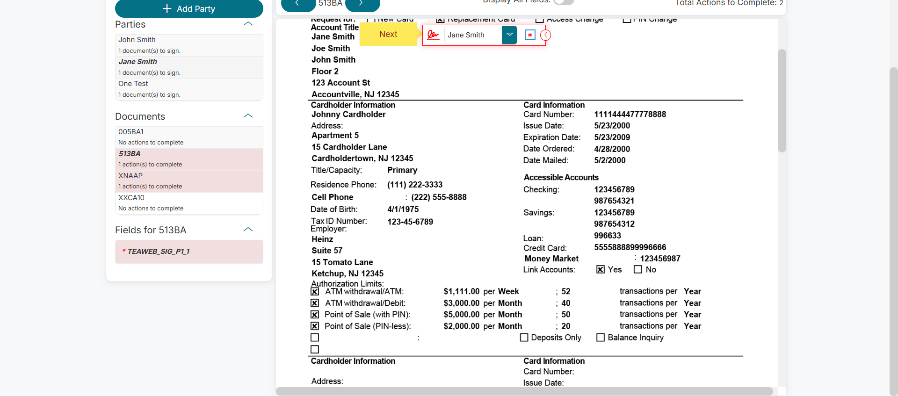Click the name 'Johnny Cardholder'
This screenshot has width=898, height=396.
(x=348, y=115)
